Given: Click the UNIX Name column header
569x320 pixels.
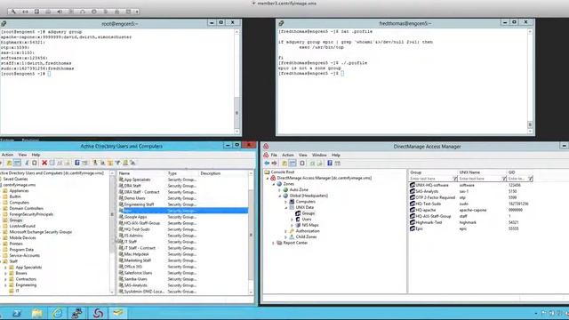Looking at the screenshot, I should coord(482,172).
